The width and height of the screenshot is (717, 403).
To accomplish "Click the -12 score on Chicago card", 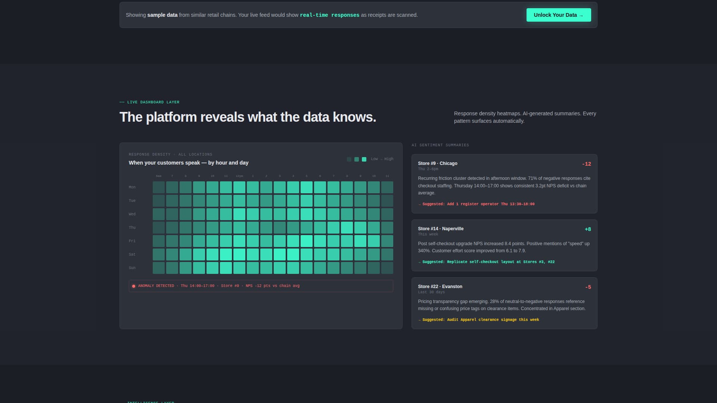I will (x=586, y=164).
